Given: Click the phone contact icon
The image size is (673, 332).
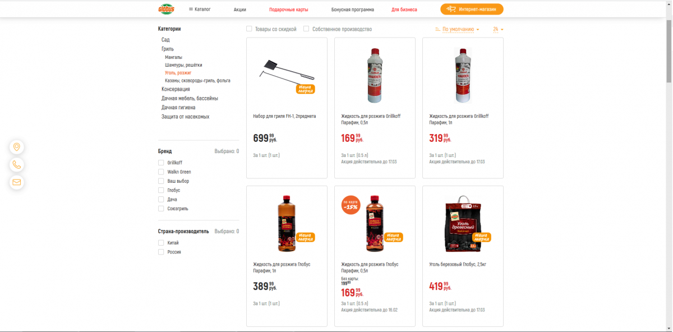Looking at the screenshot, I should pyautogui.click(x=17, y=165).
